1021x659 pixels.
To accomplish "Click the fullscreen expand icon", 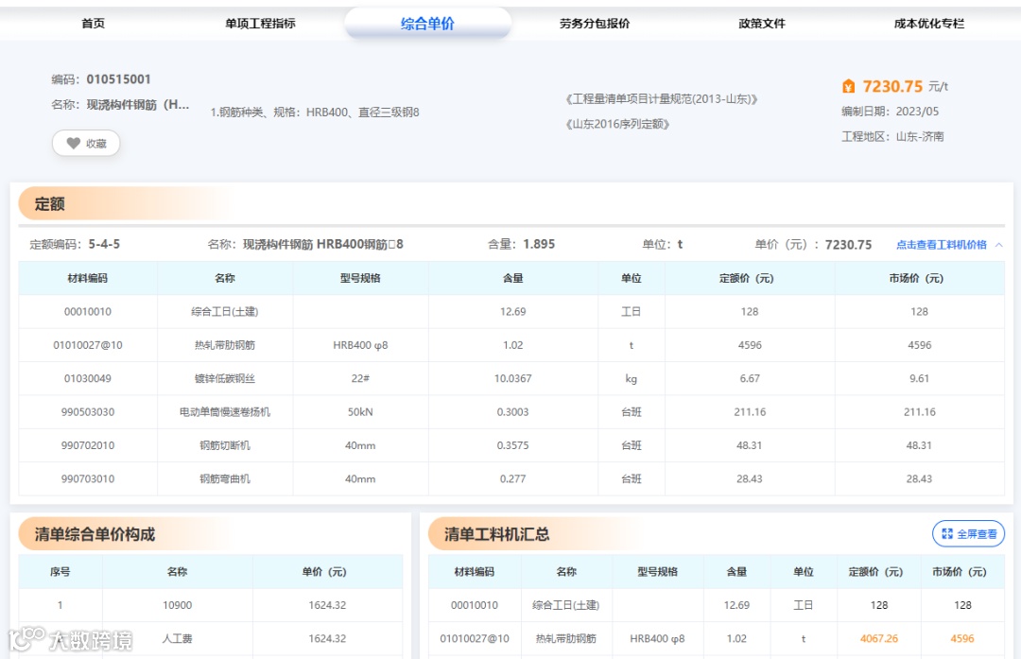I will click(x=947, y=534).
